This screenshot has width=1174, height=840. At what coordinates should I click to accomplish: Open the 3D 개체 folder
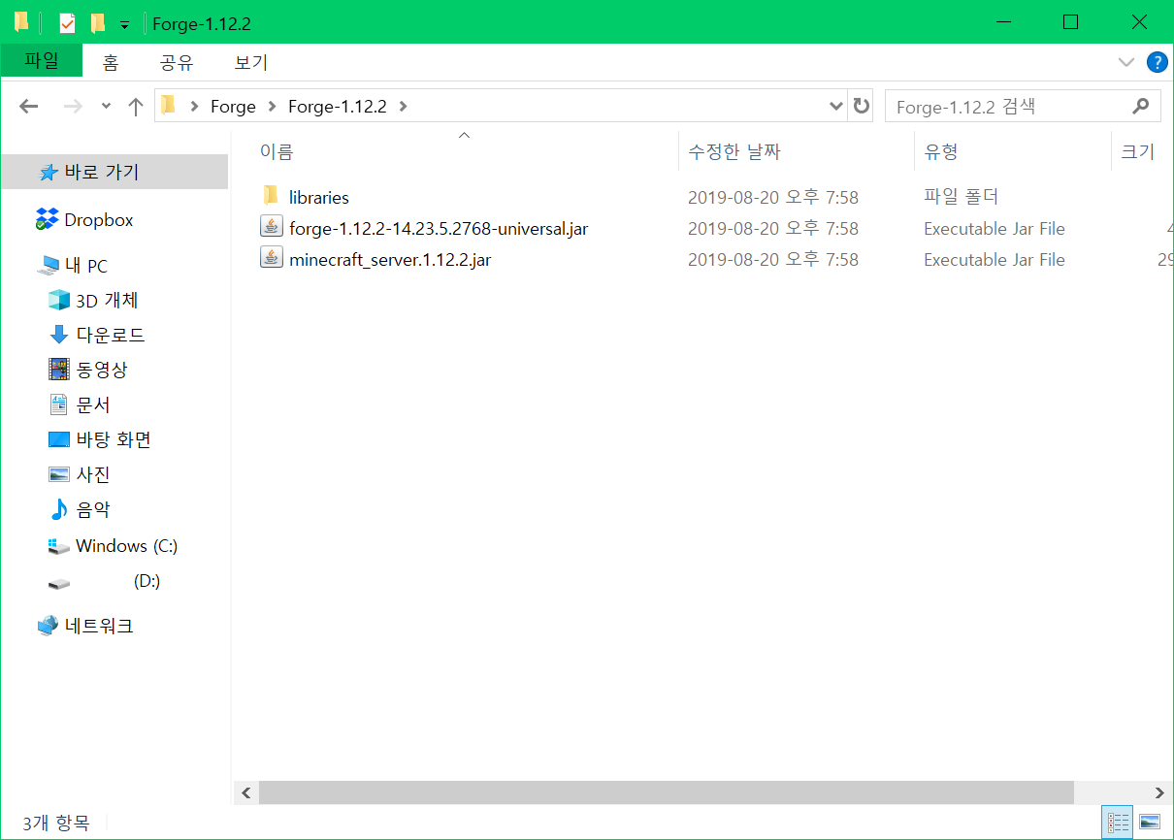(107, 301)
